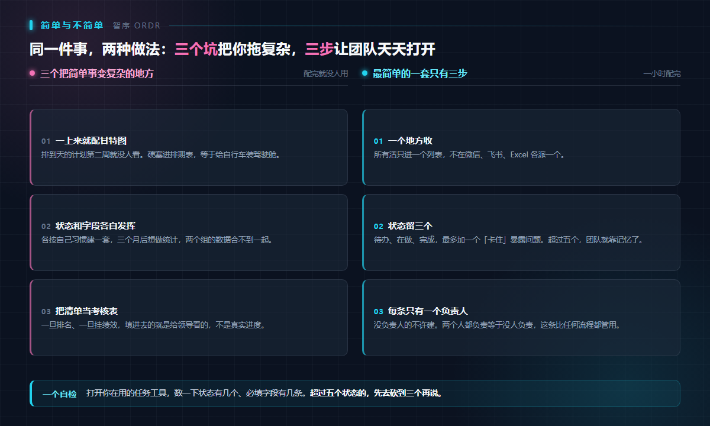Click the bold text 超过五个状态的，先去砍到三个再说
The image size is (710, 426).
click(377, 393)
